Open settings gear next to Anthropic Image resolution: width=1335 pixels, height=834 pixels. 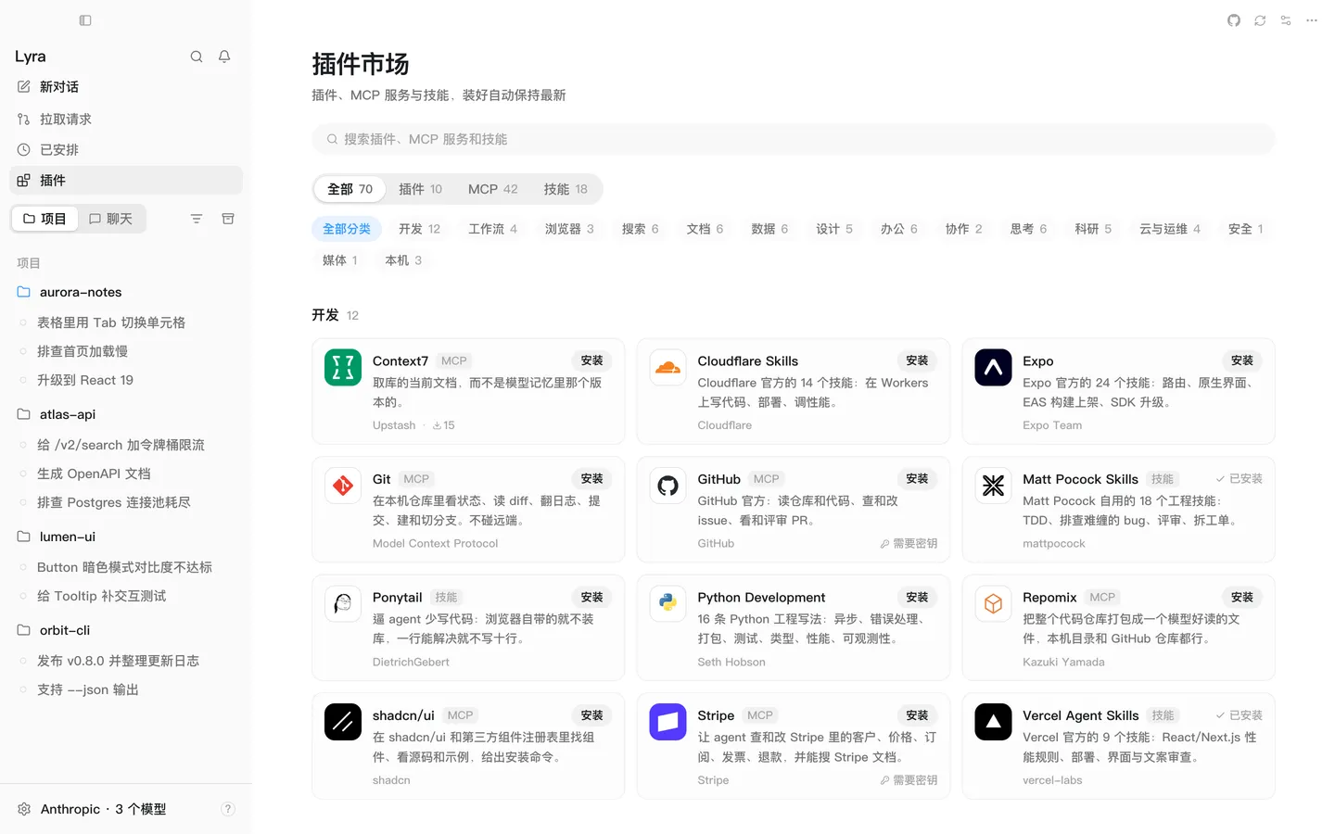(x=24, y=809)
